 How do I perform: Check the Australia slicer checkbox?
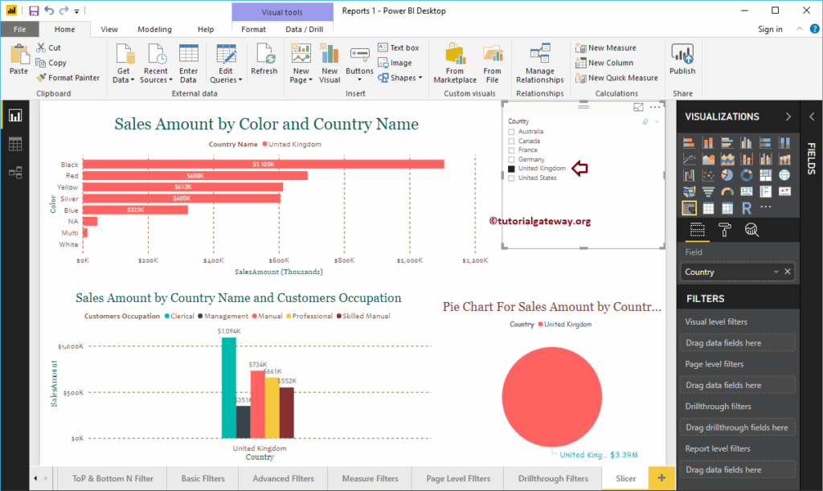[511, 132]
